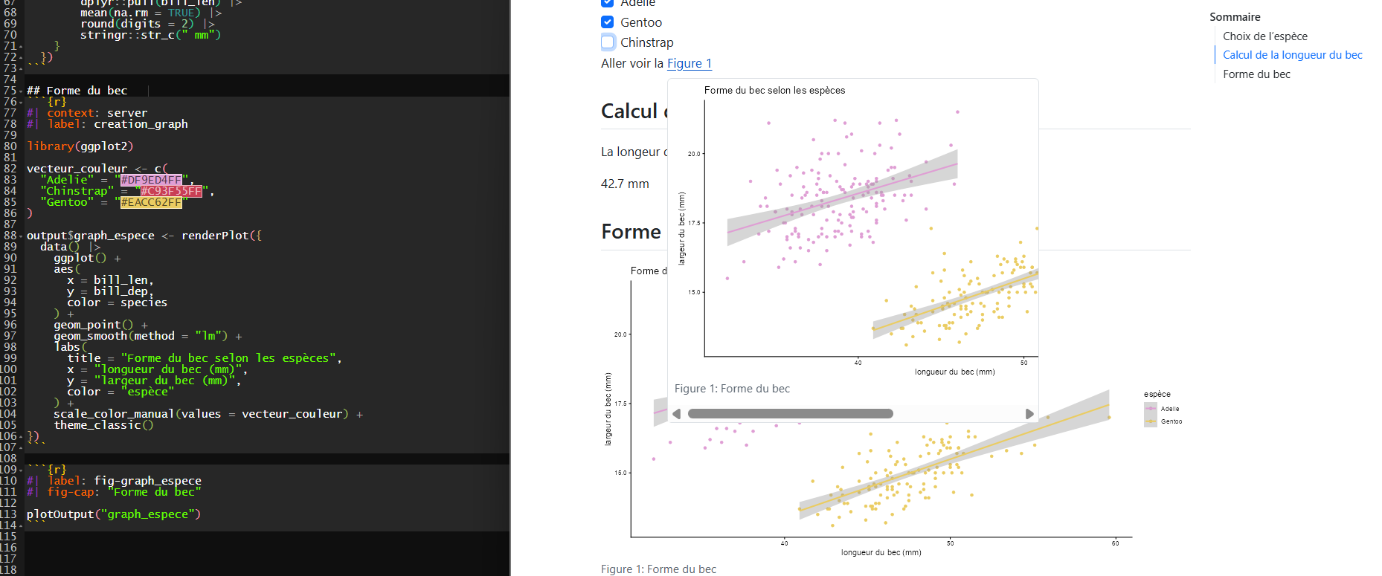This screenshot has height=576, width=1382.
Task: Collapse the creation_graph chunk at line 76
Action: click(x=21, y=102)
